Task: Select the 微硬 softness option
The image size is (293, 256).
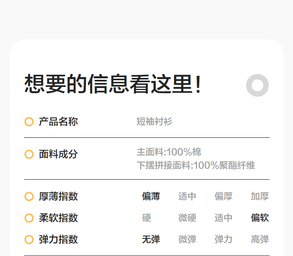Action: point(187,218)
